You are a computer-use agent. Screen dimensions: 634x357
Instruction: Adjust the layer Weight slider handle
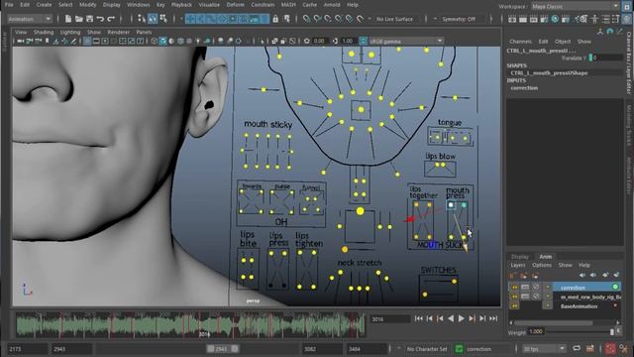click(x=612, y=332)
